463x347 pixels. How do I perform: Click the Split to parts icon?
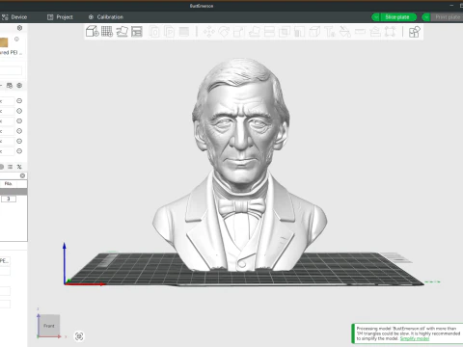tap(169, 32)
